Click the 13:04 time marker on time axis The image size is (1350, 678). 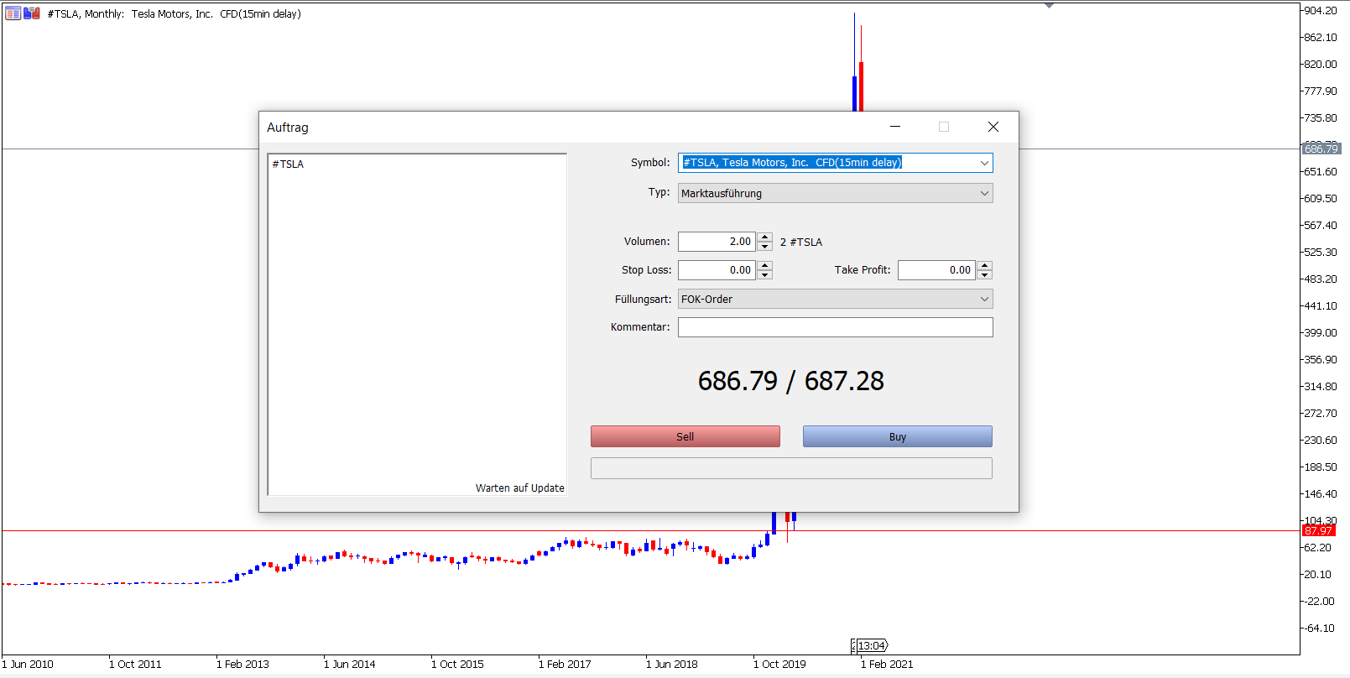coord(872,645)
